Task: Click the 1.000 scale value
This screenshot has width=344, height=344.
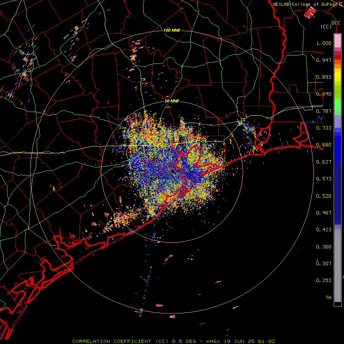Action: (324, 43)
